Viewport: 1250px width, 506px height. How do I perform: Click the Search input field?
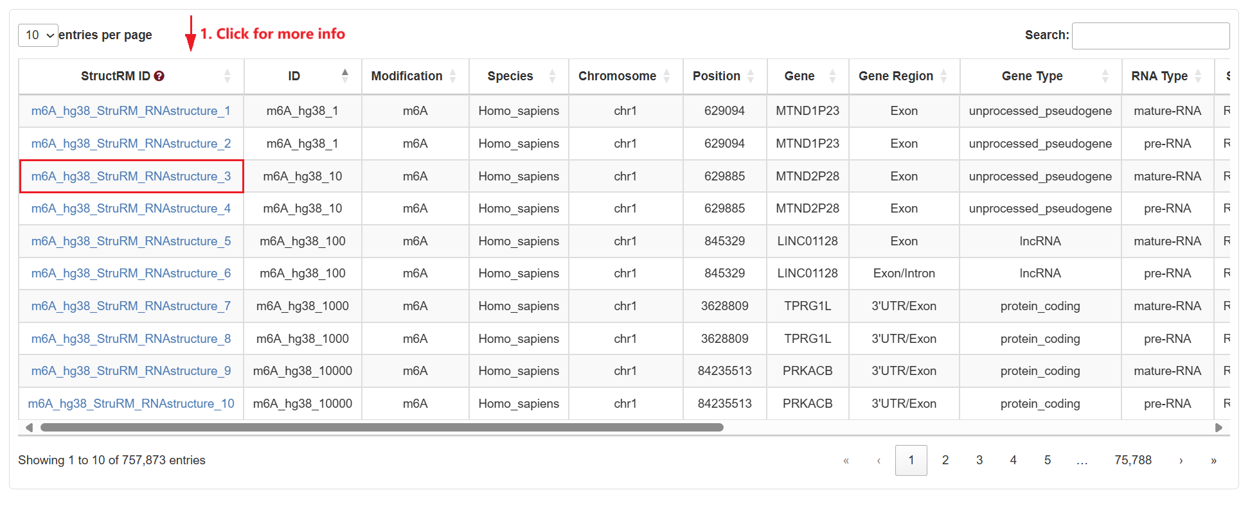tap(1150, 35)
